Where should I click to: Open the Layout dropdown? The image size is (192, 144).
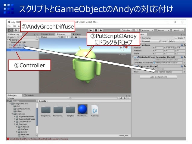click(178, 30)
